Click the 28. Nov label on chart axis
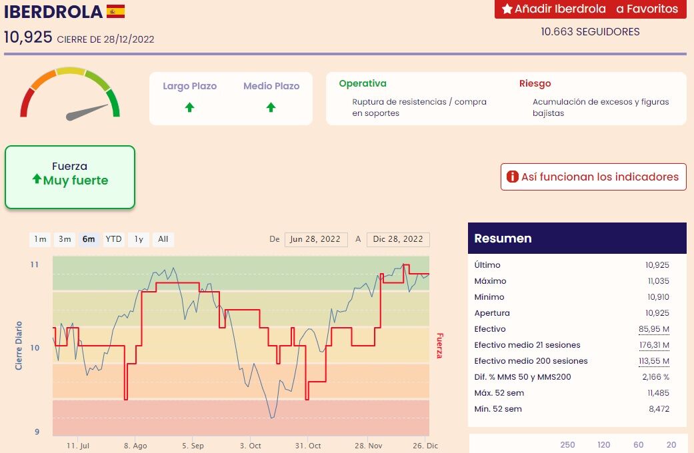This screenshot has height=453, width=694. 368,446
